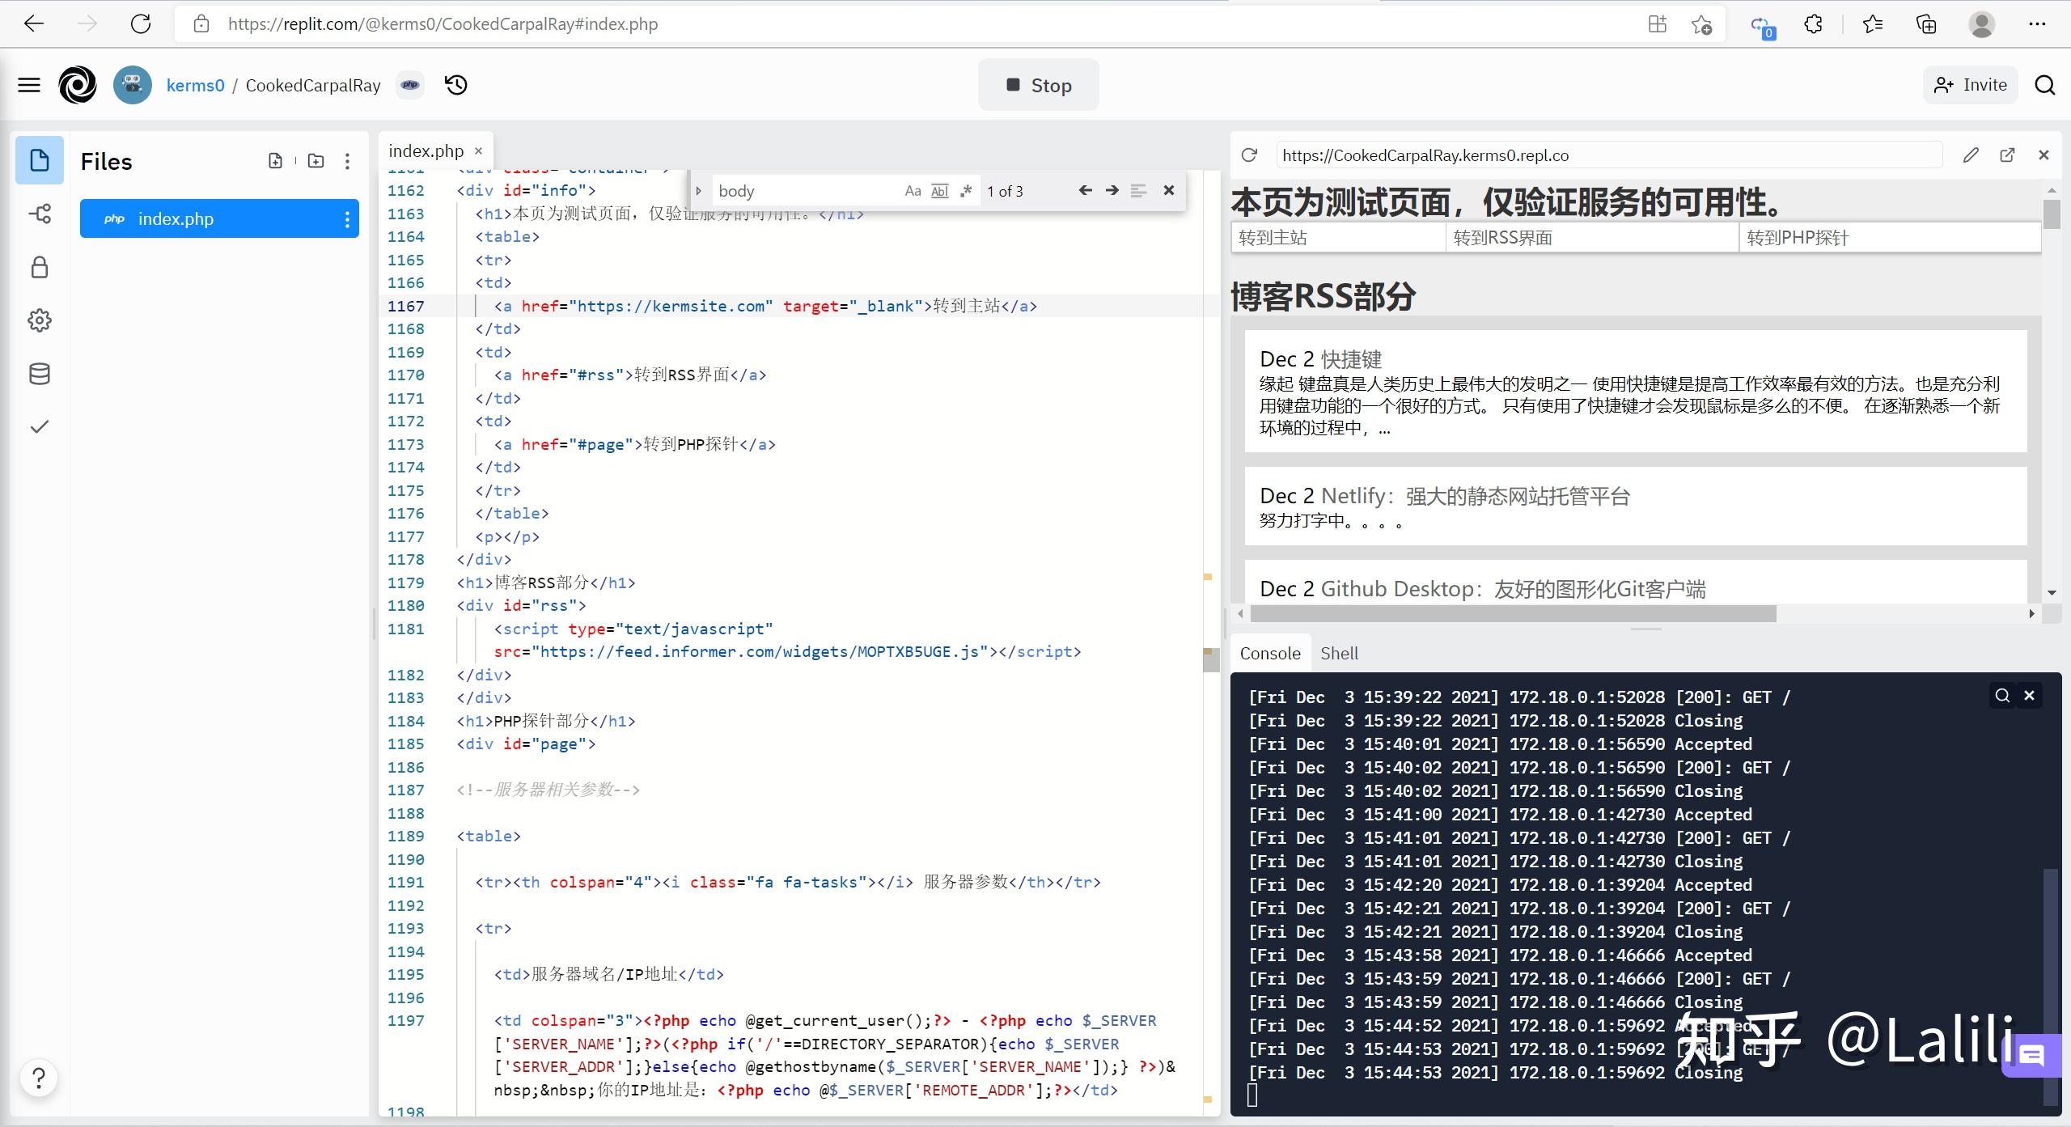Click the Add file icon
2071x1127 pixels.
(x=275, y=161)
